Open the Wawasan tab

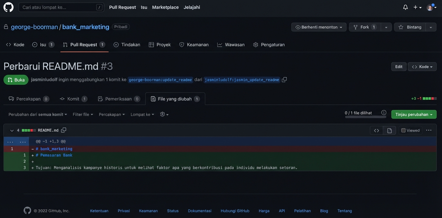click(231, 45)
